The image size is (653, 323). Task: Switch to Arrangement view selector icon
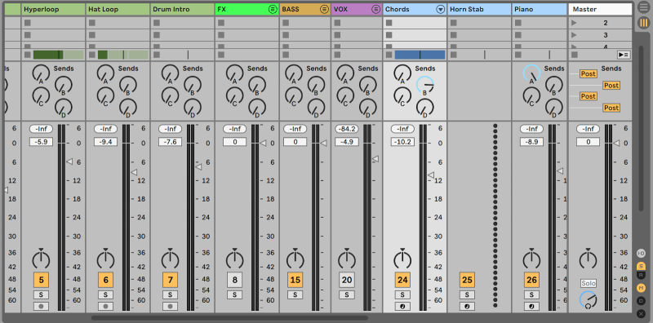644,8
